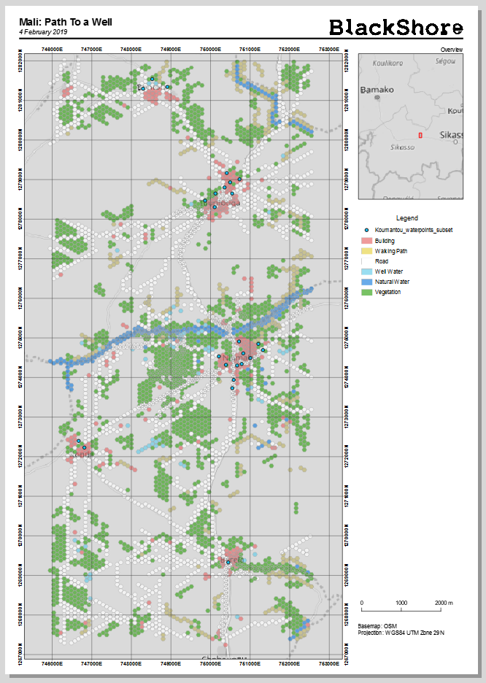Select the 'Vegetation' legend label
Viewport: 486px width, 683px height.
[x=387, y=293]
